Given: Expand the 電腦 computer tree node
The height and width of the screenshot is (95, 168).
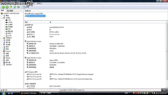Looking at the screenshot, I should pyautogui.click(x=2, y=16).
